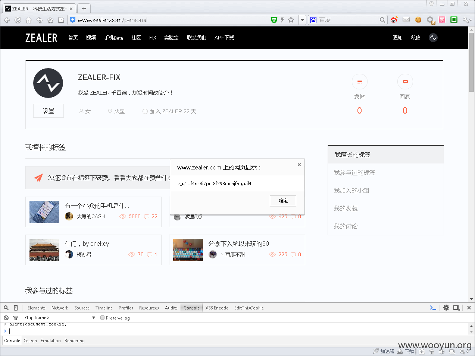Open the Emulation drawer tab

click(51, 341)
